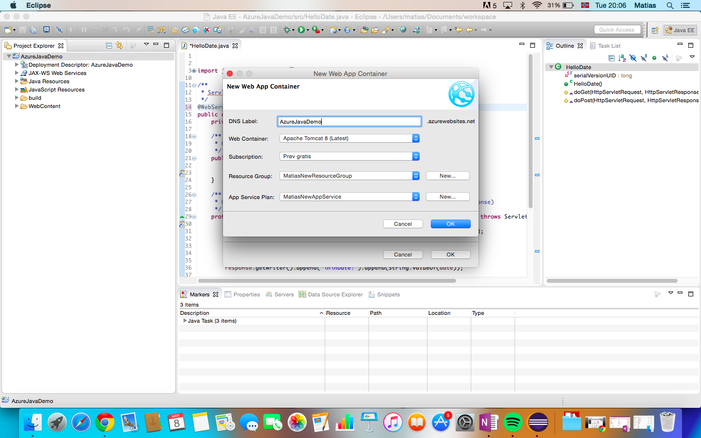Open the Markers view menu triangle
This screenshot has height=438, width=701.
(x=670, y=293)
